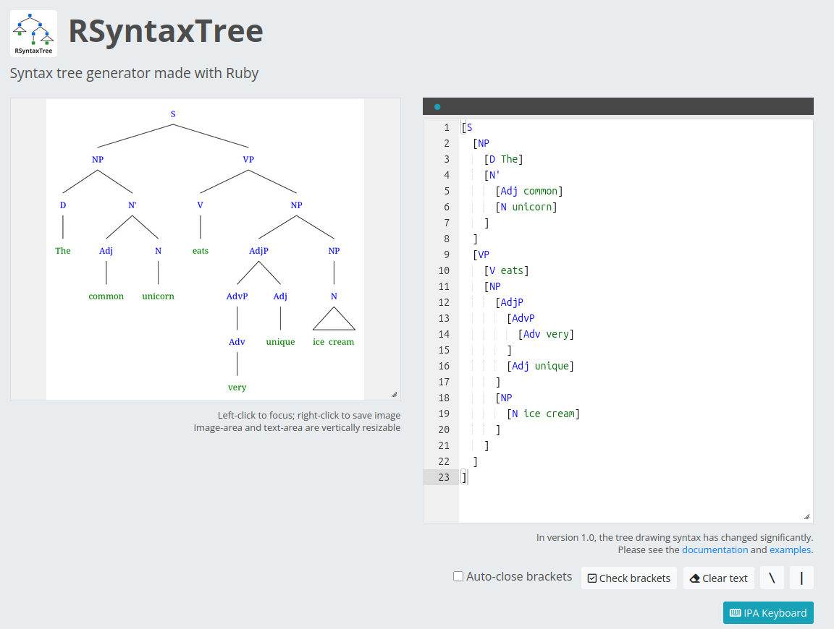The width and height of the screenshot is (834, 629).
Task: Insert a backslash using the \ button
Action: pyautogui.click(x=772, y=578)
